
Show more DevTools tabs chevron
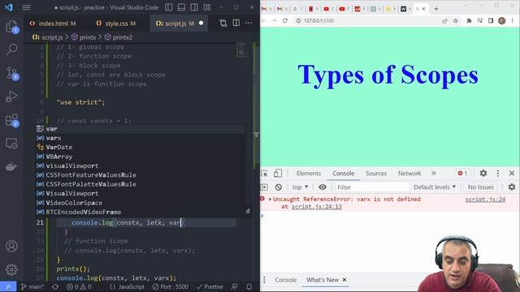click(433, 173)
